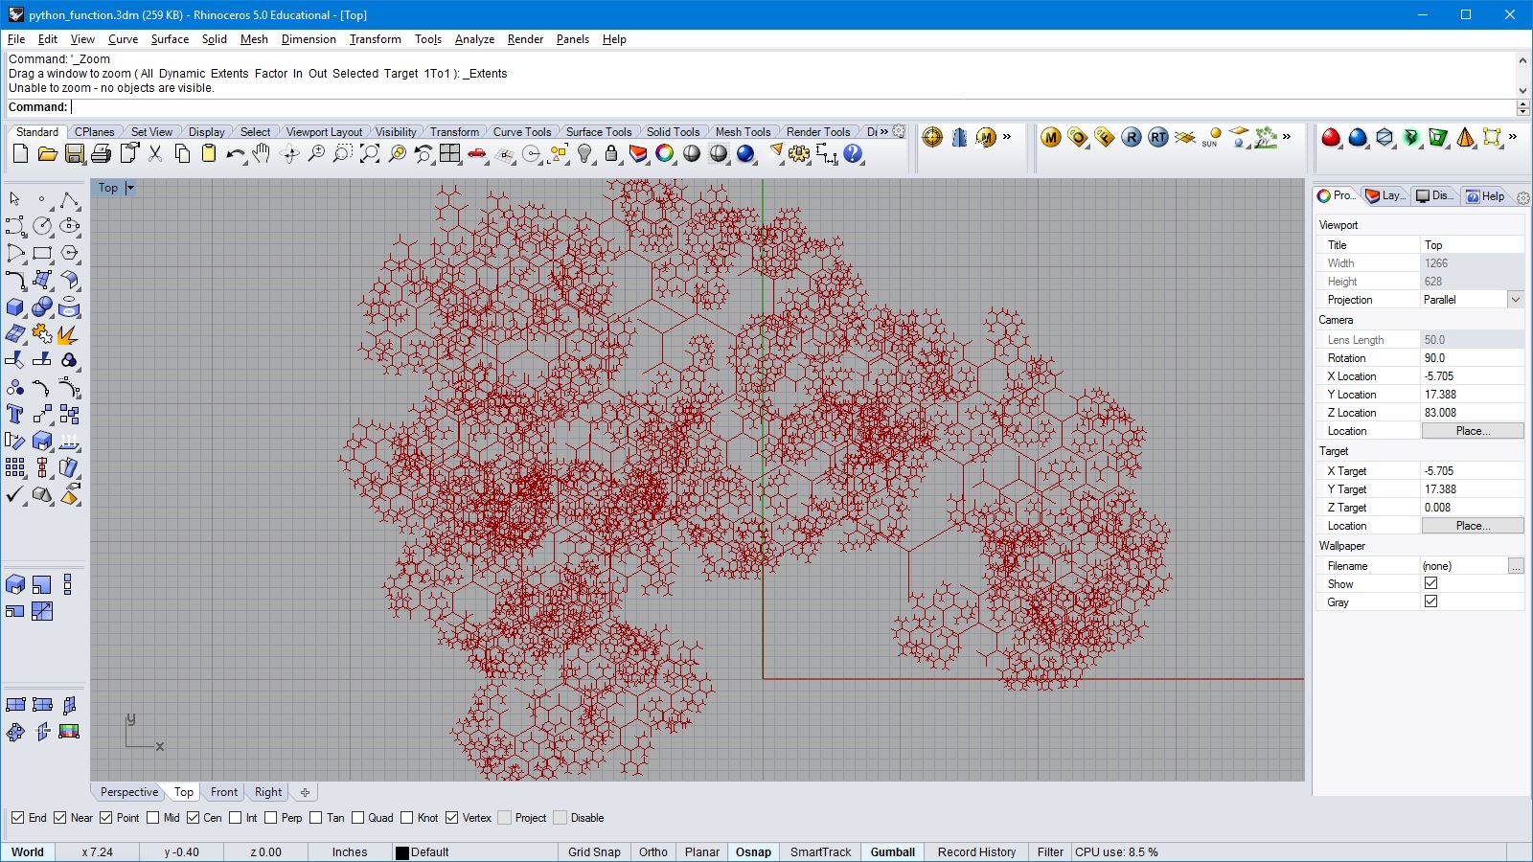Click the Rectangle drawing tool
The image size is (1533, 862).
[x=42, y=254]
